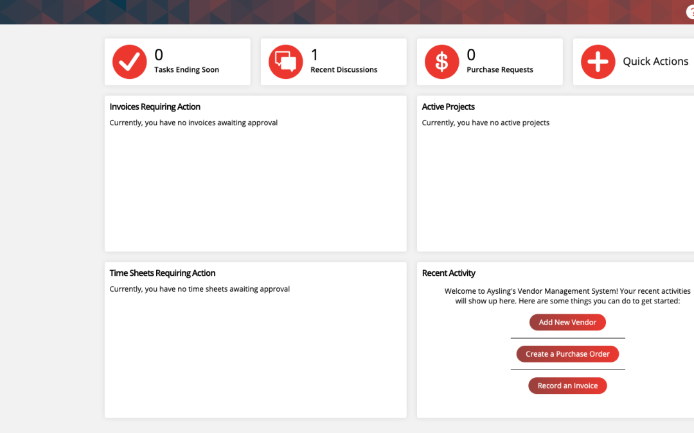Image resolution: width=694 pixels, height=433 pixels.
Task: Click the Welcome to Aysling's Vendor Management text
Action: coord(567,296)
